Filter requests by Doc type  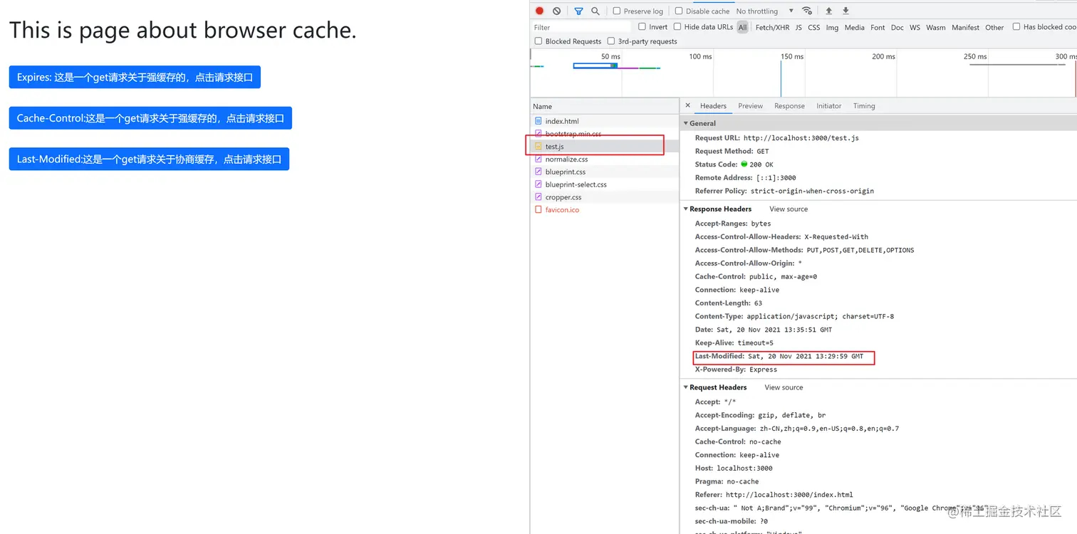point(897,27)
